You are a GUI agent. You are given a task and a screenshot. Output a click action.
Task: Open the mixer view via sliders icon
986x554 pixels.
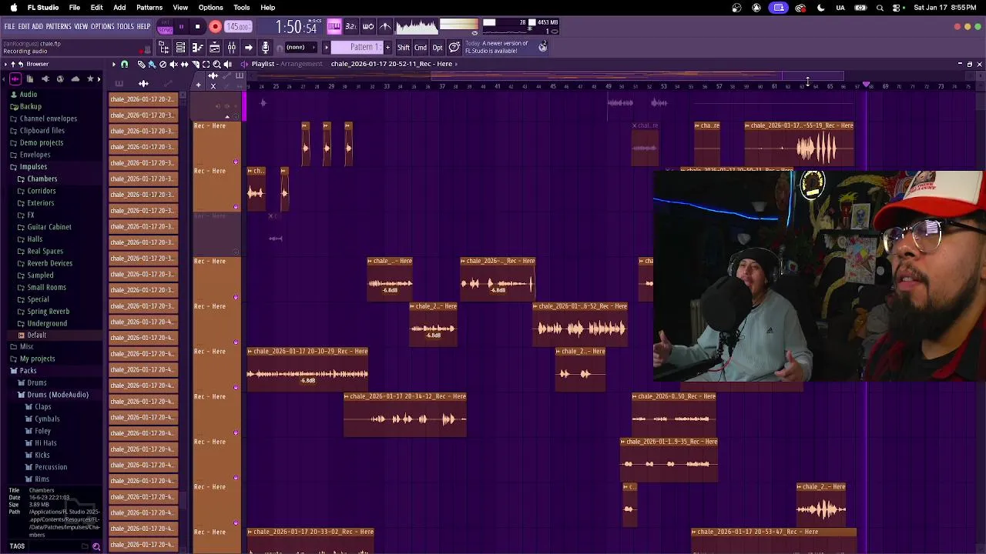[x=231, y=48]
